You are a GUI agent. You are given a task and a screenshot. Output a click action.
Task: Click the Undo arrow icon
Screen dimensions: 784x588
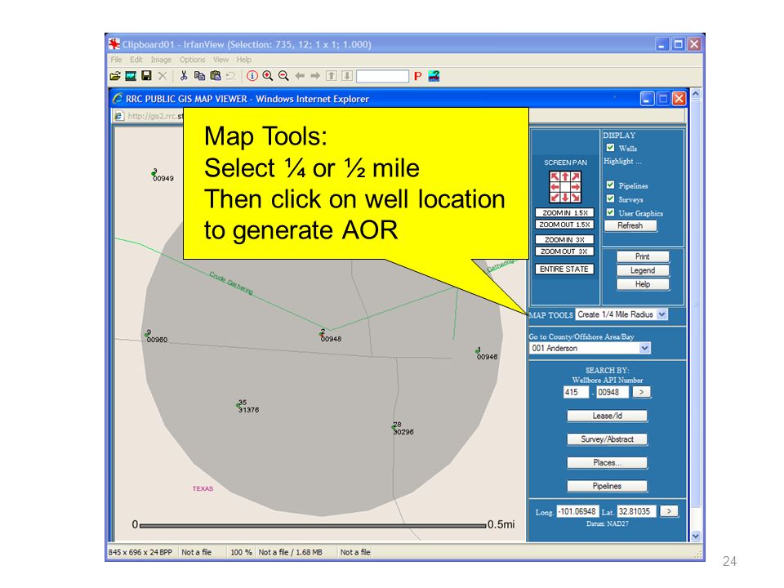click(x=230, y=76)
